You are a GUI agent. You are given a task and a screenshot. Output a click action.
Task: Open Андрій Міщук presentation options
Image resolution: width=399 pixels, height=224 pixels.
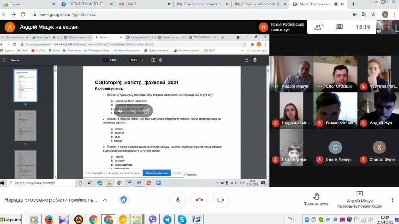point(359,199)
